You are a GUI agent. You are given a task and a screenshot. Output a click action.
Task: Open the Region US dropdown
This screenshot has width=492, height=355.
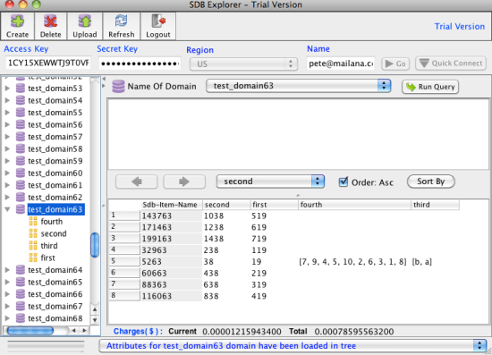(243, 64)
